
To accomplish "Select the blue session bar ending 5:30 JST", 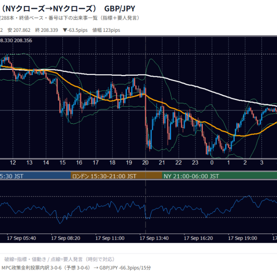I will (35, 176).
